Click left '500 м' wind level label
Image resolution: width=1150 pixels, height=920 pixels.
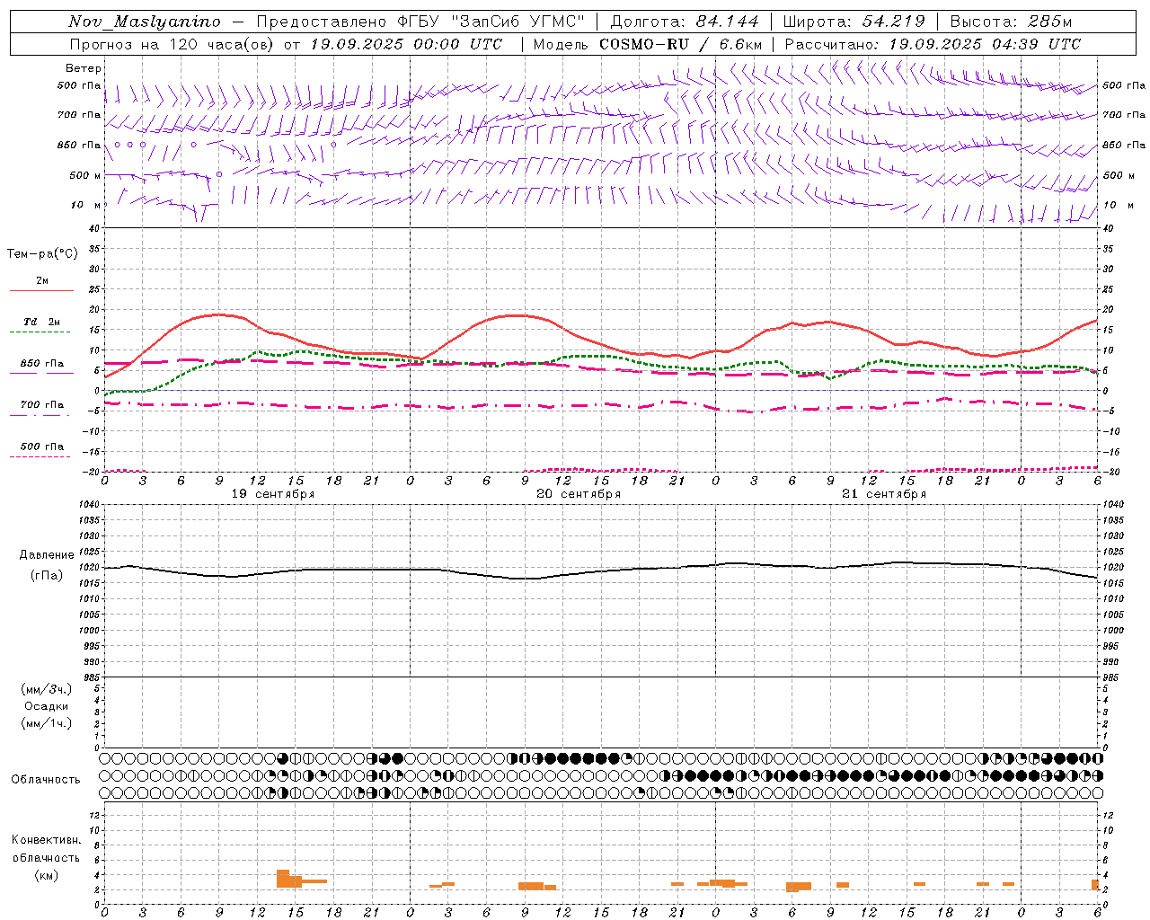pyautogui.click(x=85, y=175)
